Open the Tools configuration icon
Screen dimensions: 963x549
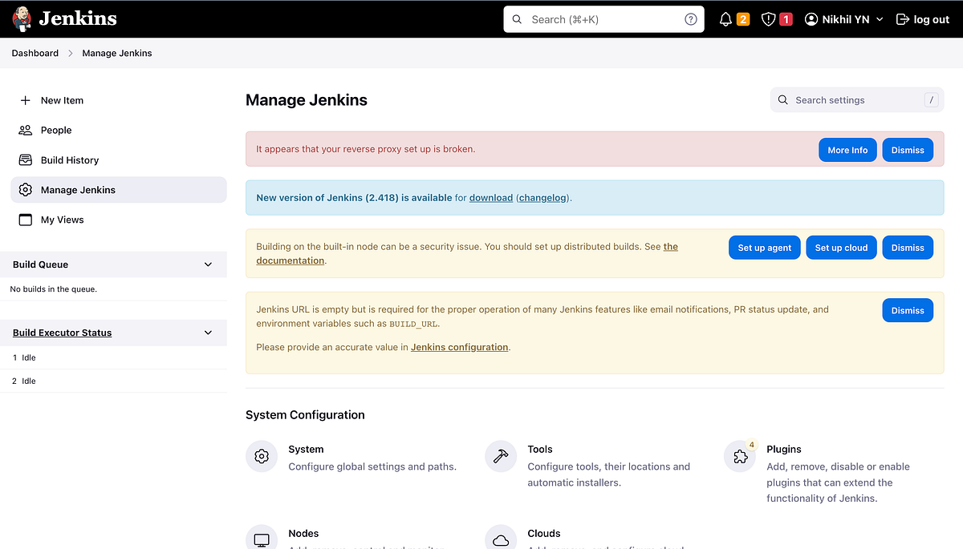501,456
